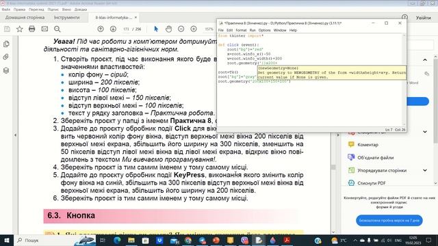Switch to the Домашня сторінка tab

tap(25, 17)
